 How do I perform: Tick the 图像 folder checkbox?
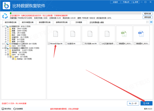click(8, 31)
